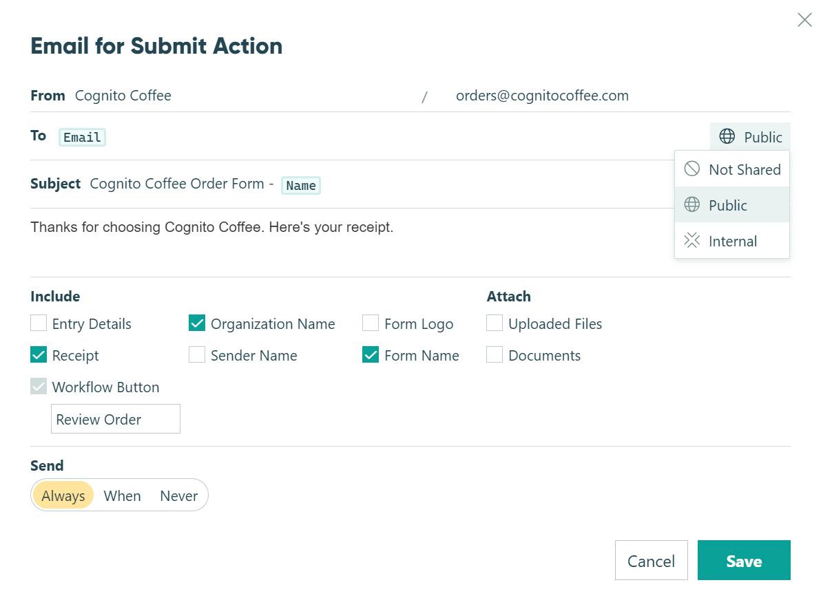Image resolution: width=821 pixels, height=609 pixels.
Task: Check the Documents attachment box
Action: tap(495, 354)
